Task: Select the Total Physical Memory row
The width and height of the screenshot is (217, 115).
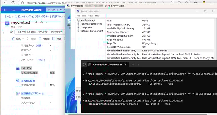Action: (160, 25)
